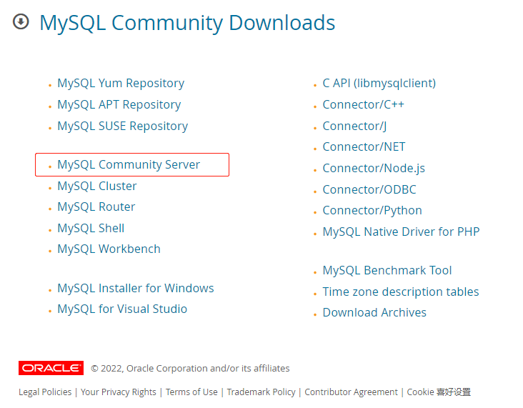Open the C API (libmysqlclient) link
The height and width of the screenshot is (408, 523).
coord(379,83)
